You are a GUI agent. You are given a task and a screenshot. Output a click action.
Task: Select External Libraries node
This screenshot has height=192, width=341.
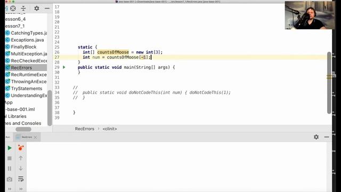pos(15,116)
